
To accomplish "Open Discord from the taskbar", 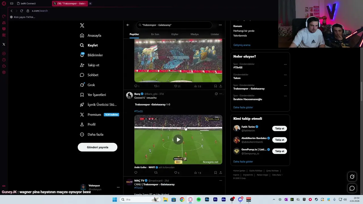I will (240, 199).
